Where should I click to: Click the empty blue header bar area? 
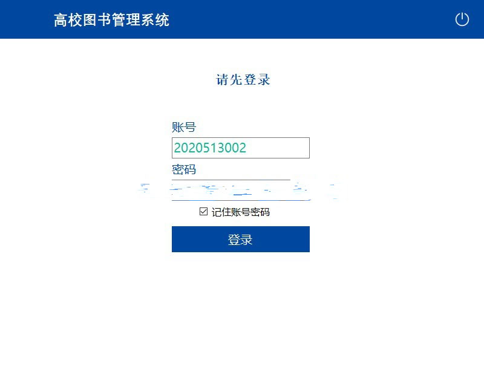coord(309,19)
